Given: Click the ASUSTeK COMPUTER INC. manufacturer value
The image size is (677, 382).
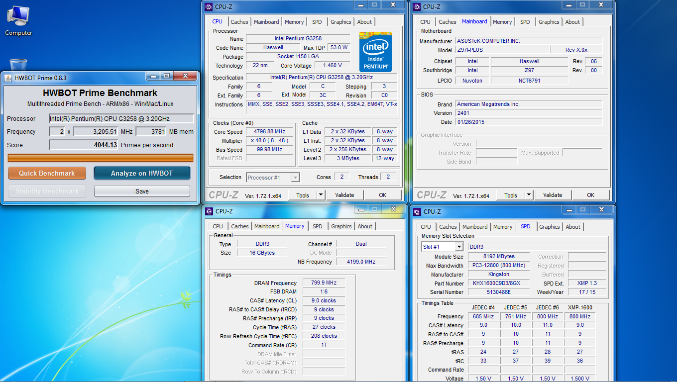Looking at the screenshot, I should coord(529,41).
